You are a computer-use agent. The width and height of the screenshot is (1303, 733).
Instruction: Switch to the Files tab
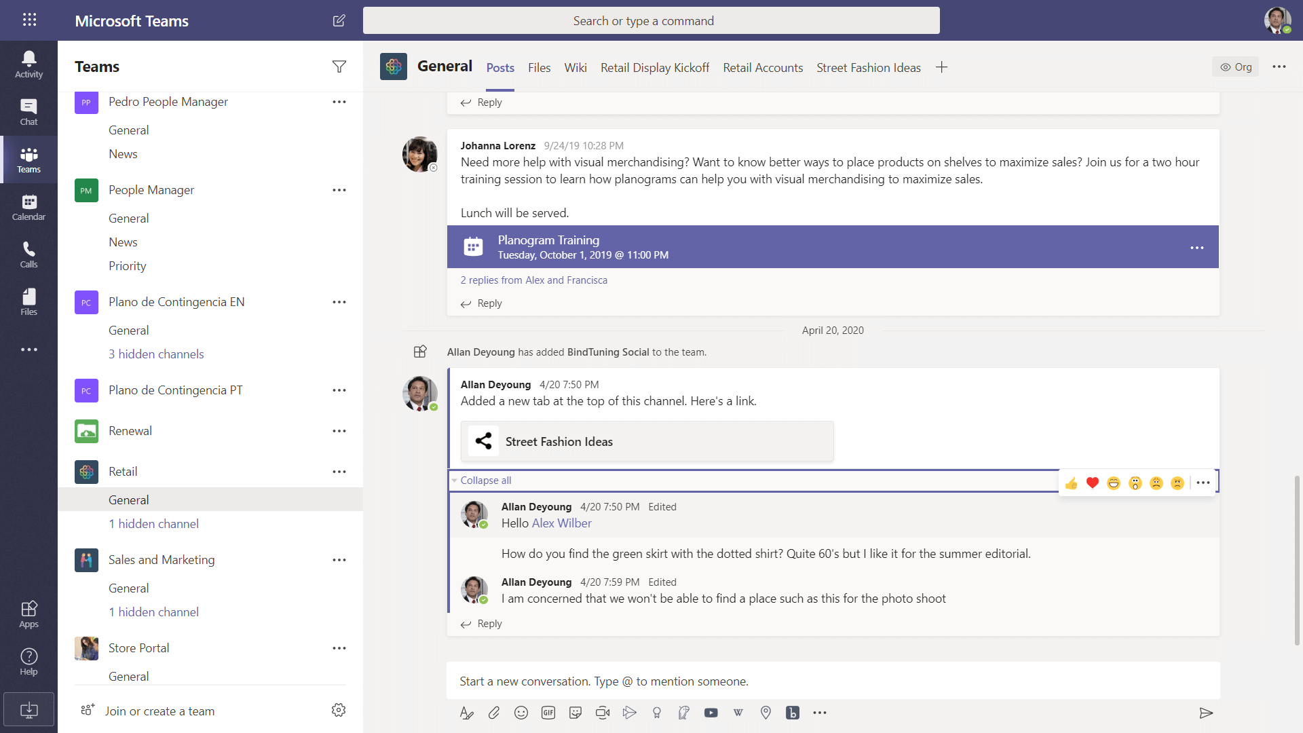click(x=540, y=68)
